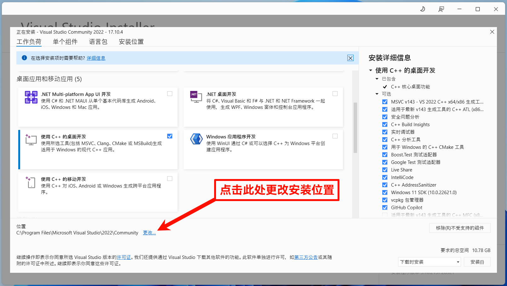Open the 详细信息 help link
The image size is (507, 286).
(96, 58)
